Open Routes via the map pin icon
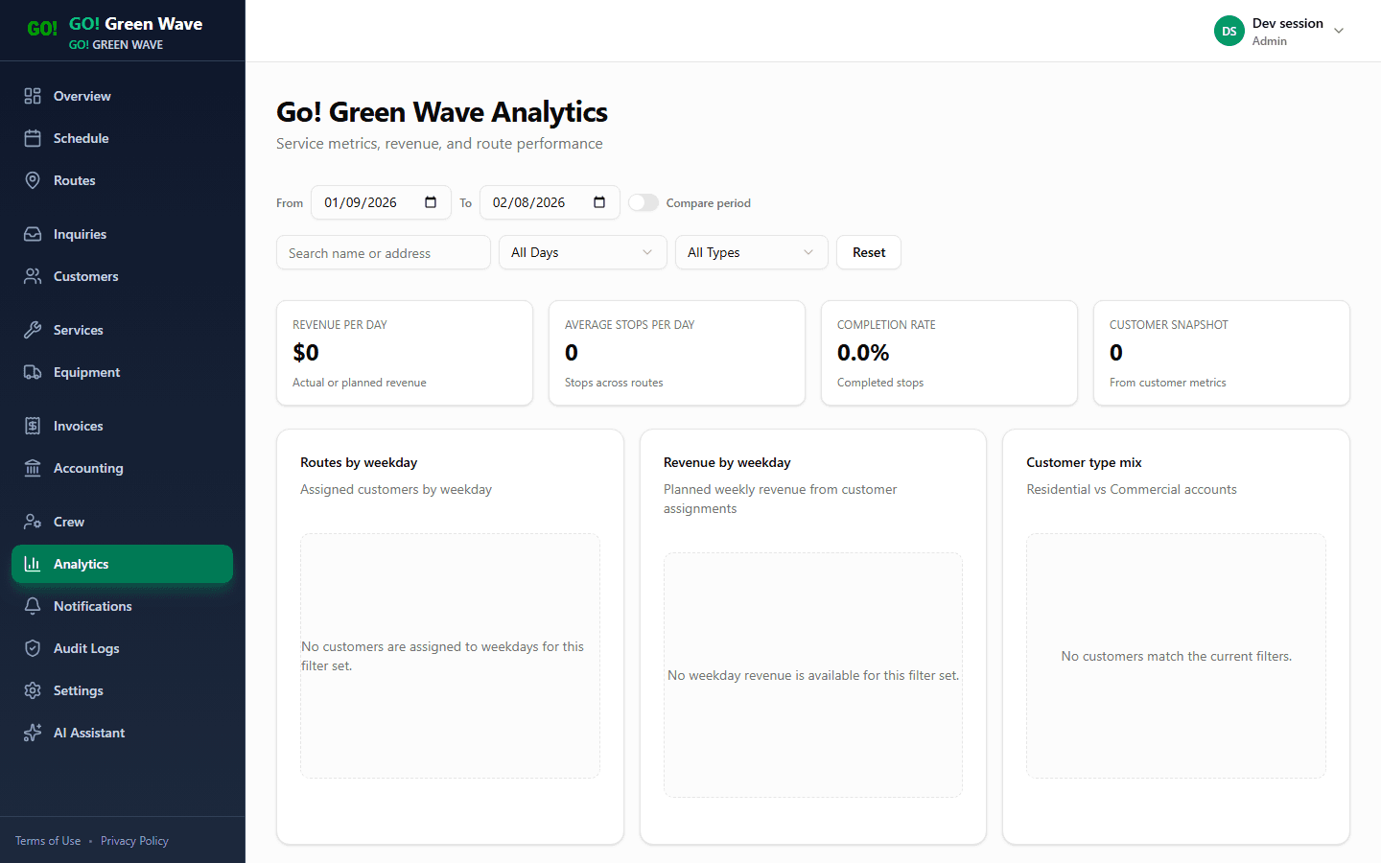The height and width of the screenshot is (863, 1381). 32,180
